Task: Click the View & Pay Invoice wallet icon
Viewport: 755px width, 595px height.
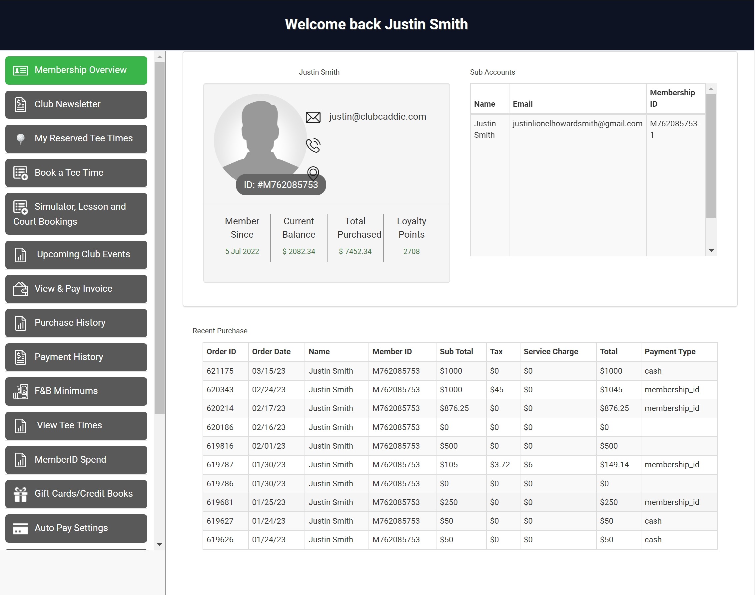Action: coord(21,289)
